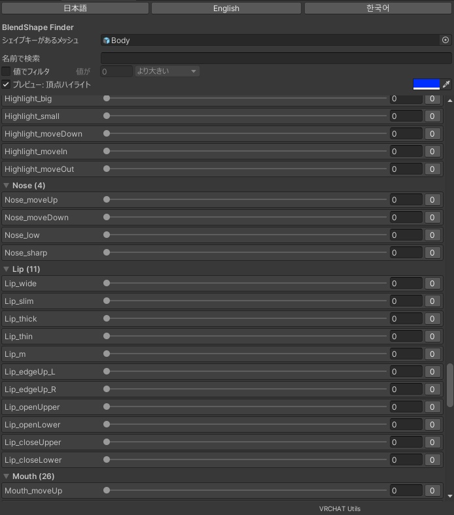Click the Highlight_big slider handle
454x515 pixels.
[x=107, y=98]
